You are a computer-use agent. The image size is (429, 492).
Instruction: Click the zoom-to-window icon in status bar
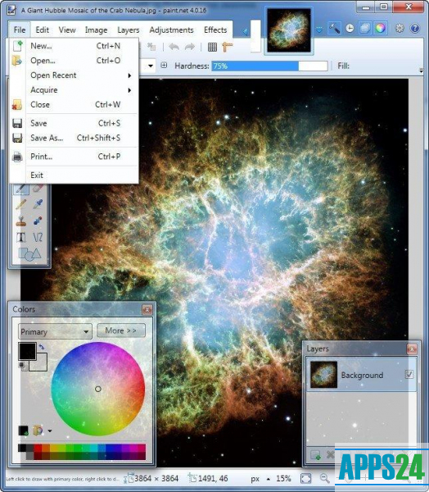click(x=306, y=479)
